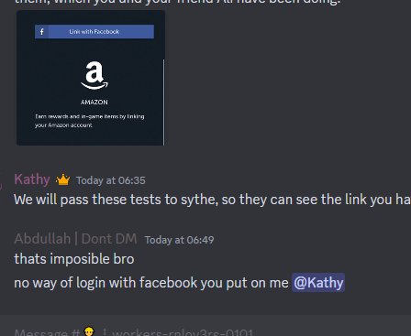Click the worker emoji in the message box

89,331
